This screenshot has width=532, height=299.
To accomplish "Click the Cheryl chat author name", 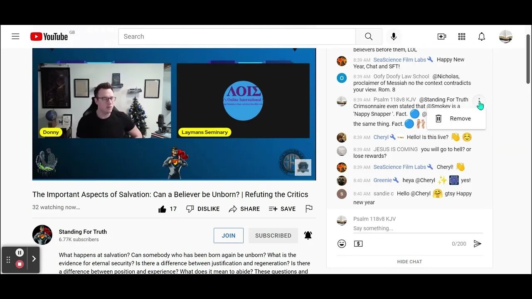I will (x=381, y=137).
